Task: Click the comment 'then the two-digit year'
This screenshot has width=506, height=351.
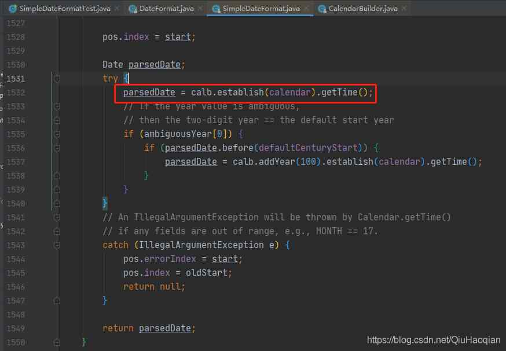Action: click(x=199, y=120)
